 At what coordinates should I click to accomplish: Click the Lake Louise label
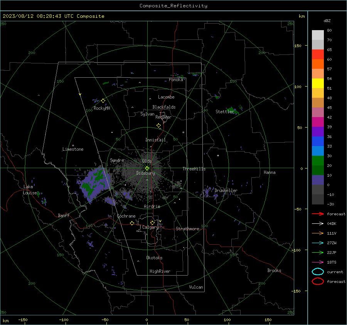pyautogui.click(x=30, y=190)
